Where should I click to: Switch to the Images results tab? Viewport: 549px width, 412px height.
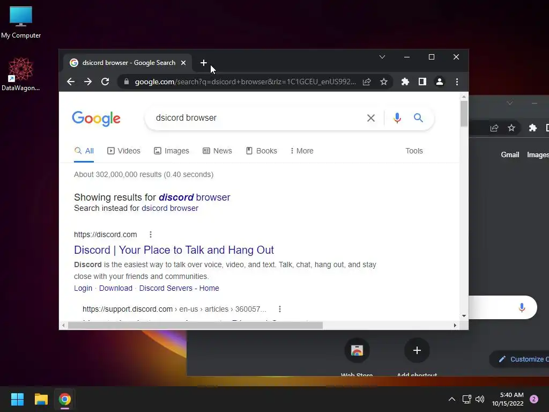(x=172, y=151)
